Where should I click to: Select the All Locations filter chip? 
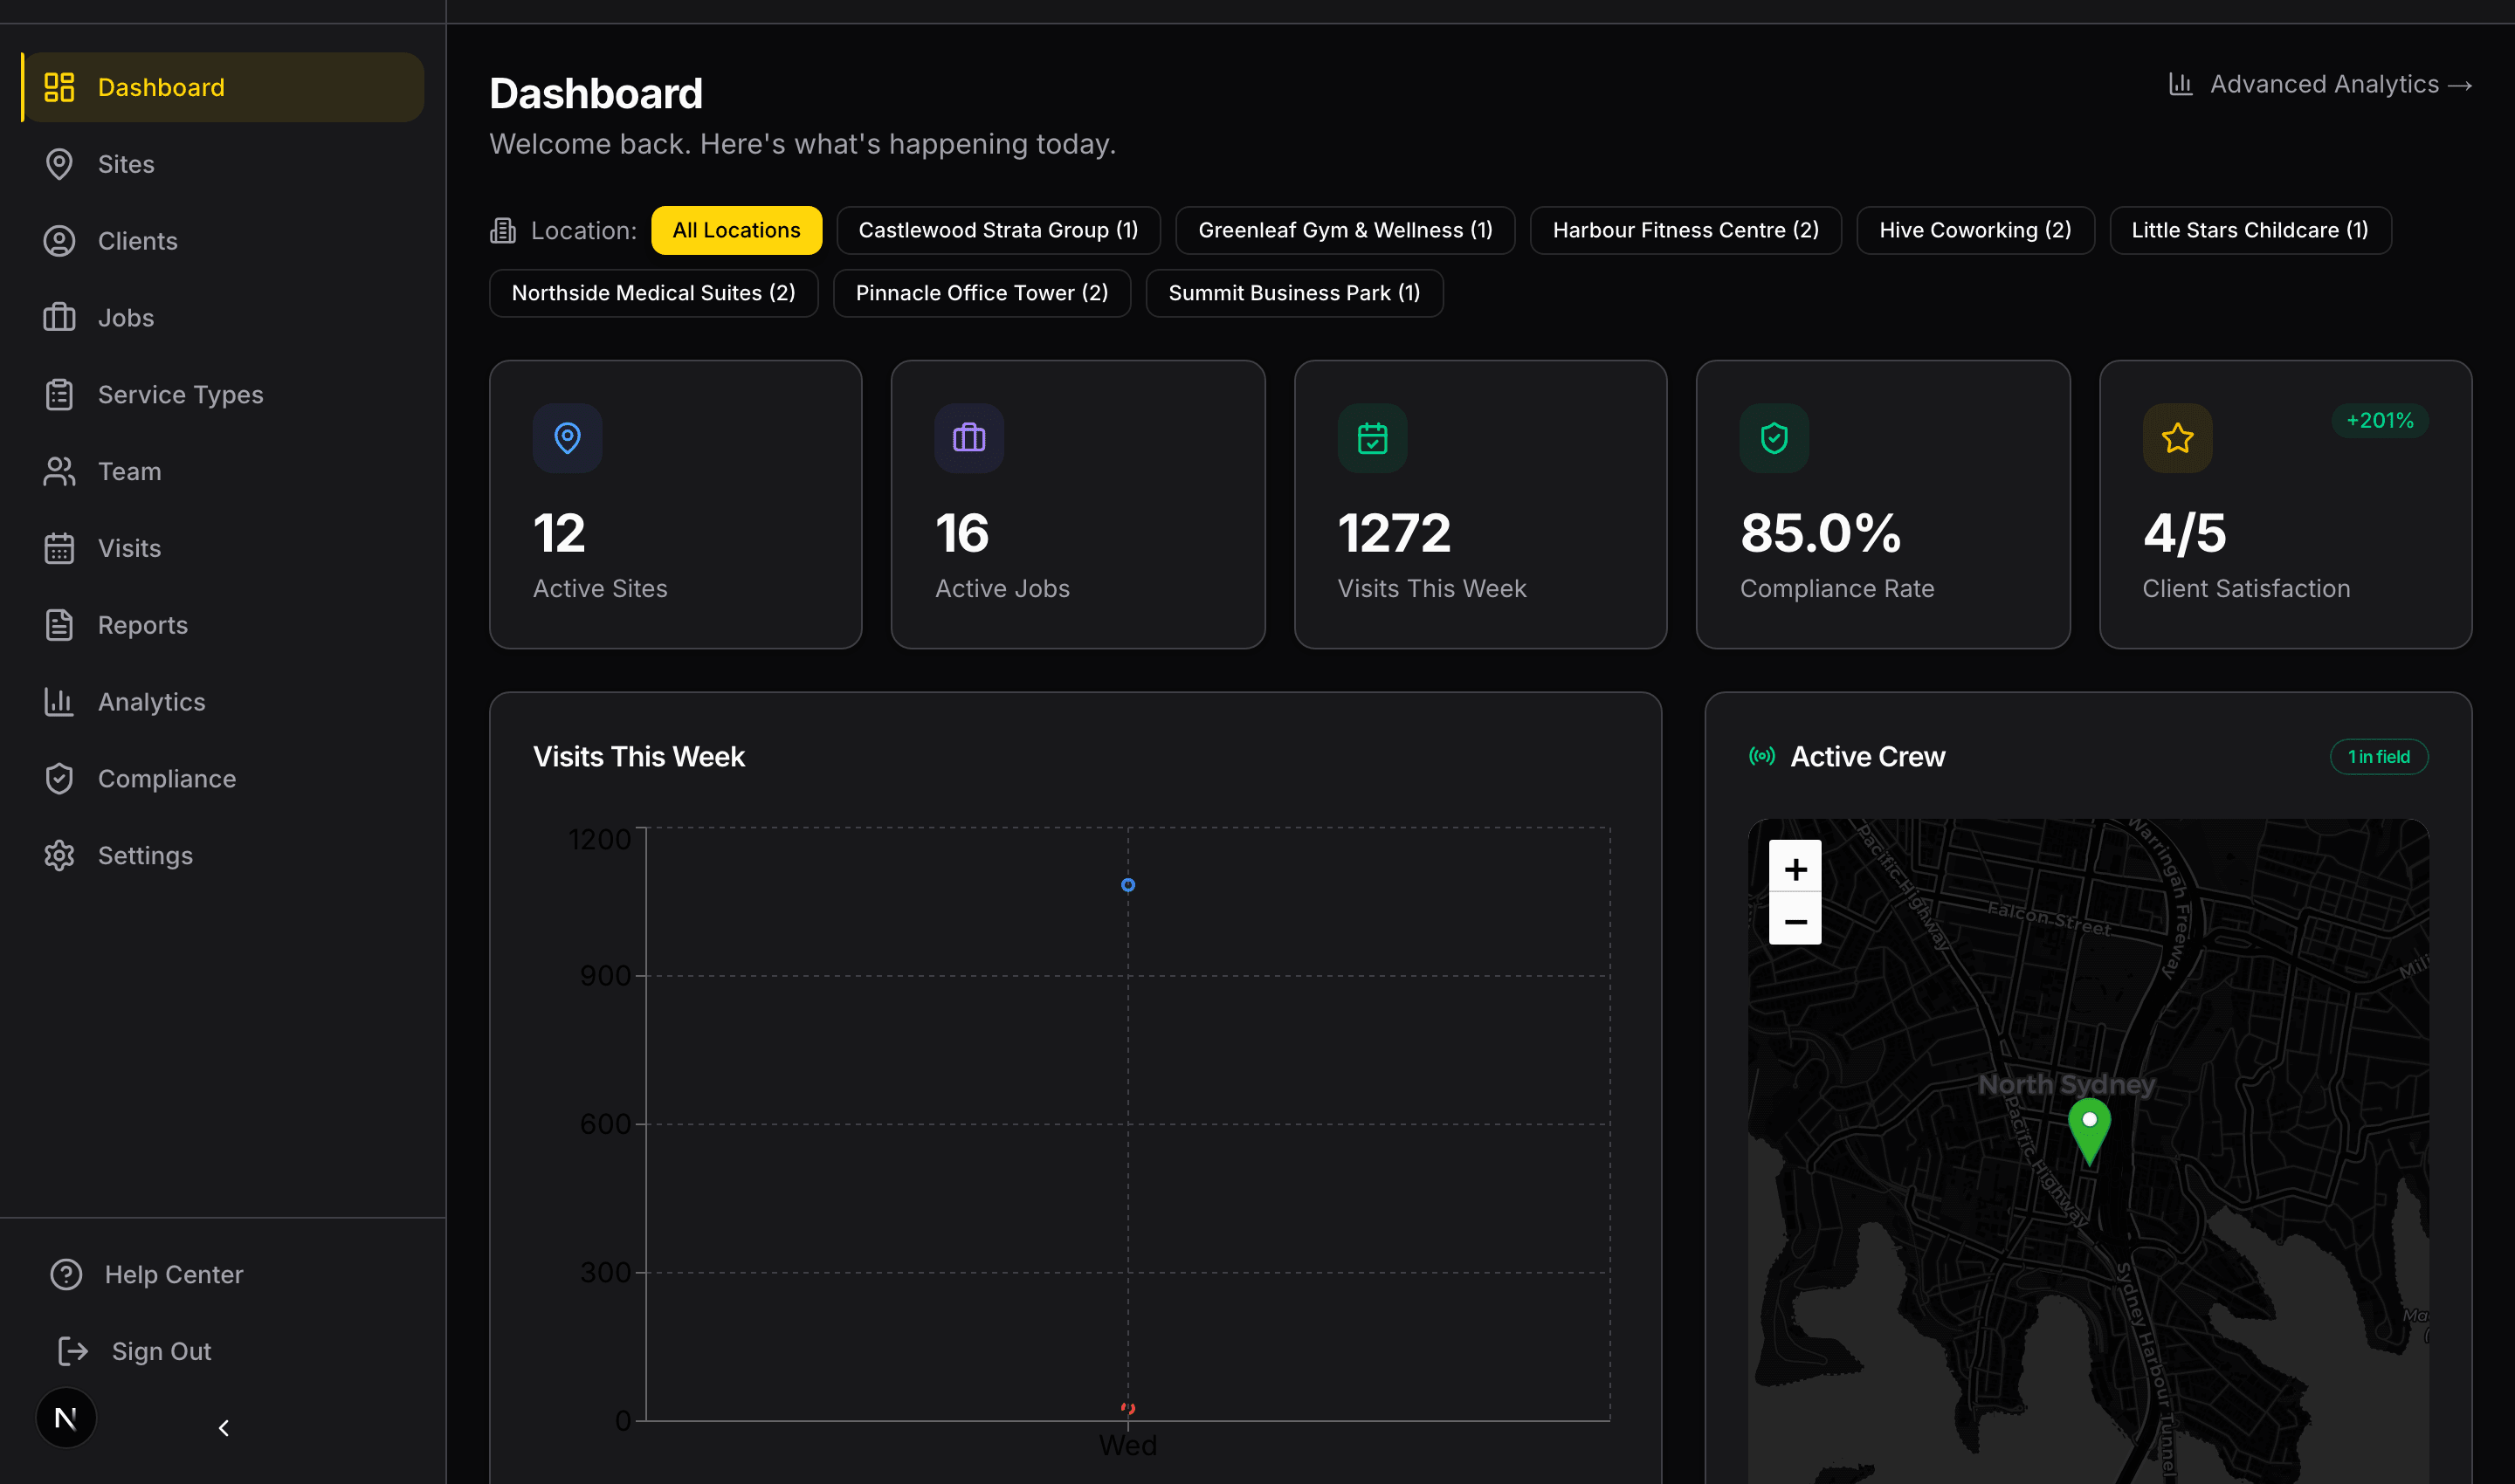point(735,229)
